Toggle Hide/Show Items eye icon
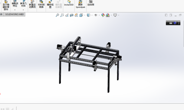The image size is (184, 110). [96, 15]
